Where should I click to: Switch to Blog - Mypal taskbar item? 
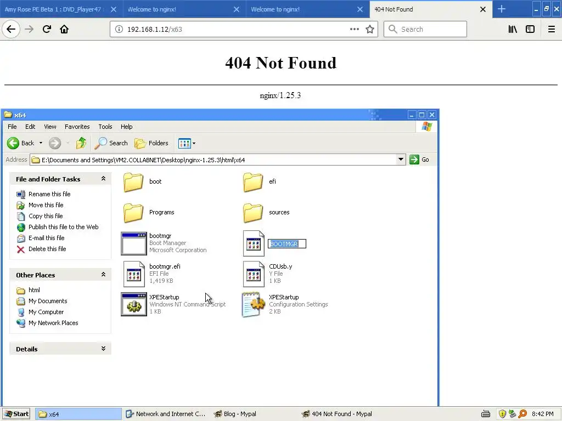235,414
